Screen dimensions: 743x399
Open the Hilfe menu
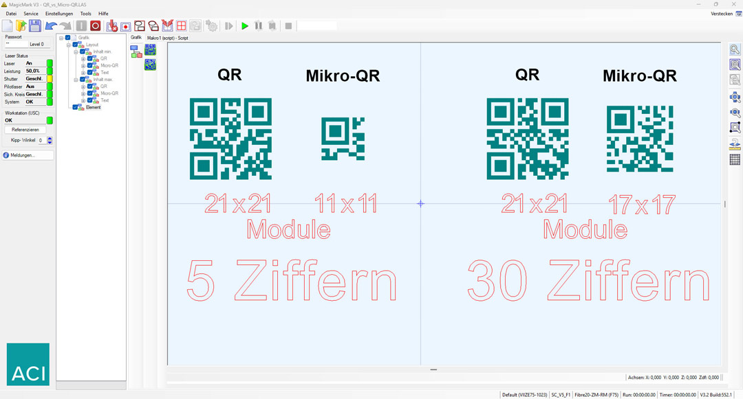103,14
